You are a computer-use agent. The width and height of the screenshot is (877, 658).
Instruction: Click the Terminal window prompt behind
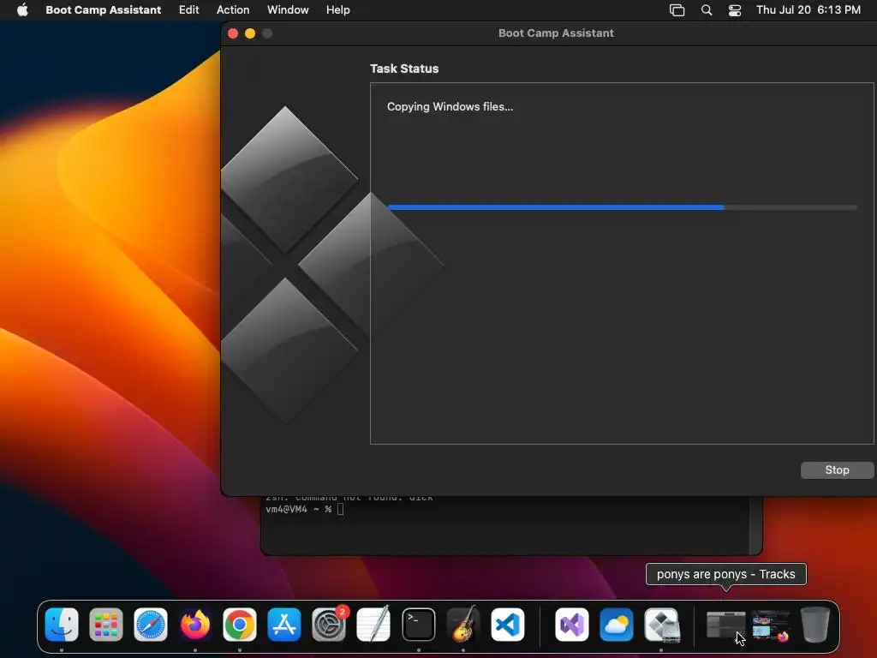coord(305,509)
